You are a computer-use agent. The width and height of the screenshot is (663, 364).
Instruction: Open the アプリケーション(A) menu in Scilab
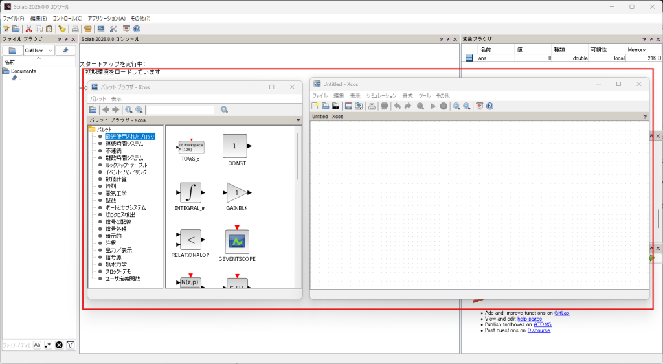tap(107, 19)
